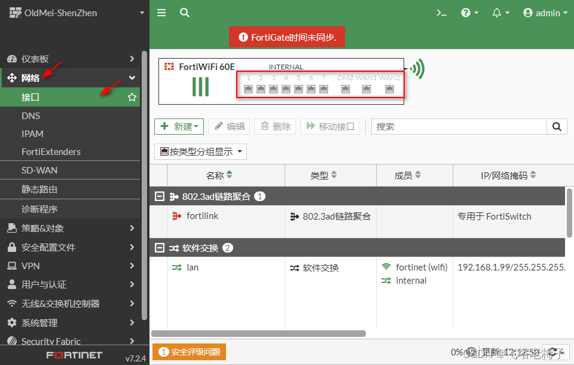Expand the OldMei-ShenZhen device dropdown

(x=142, y=13)
